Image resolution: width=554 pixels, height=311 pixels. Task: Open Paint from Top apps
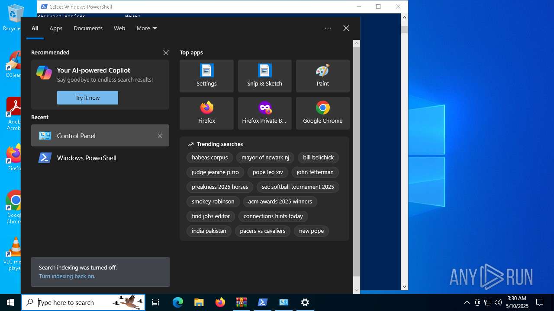[322, 76]
